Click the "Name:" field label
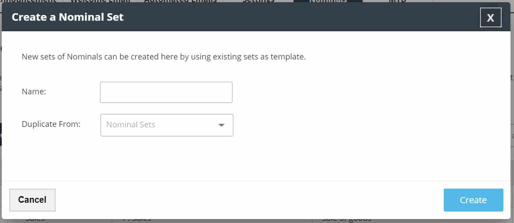The image size is (514, 223). point(34,92)
